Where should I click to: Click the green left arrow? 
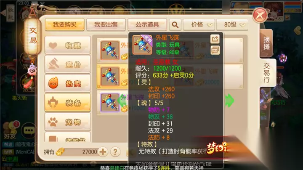click(122, 101)
